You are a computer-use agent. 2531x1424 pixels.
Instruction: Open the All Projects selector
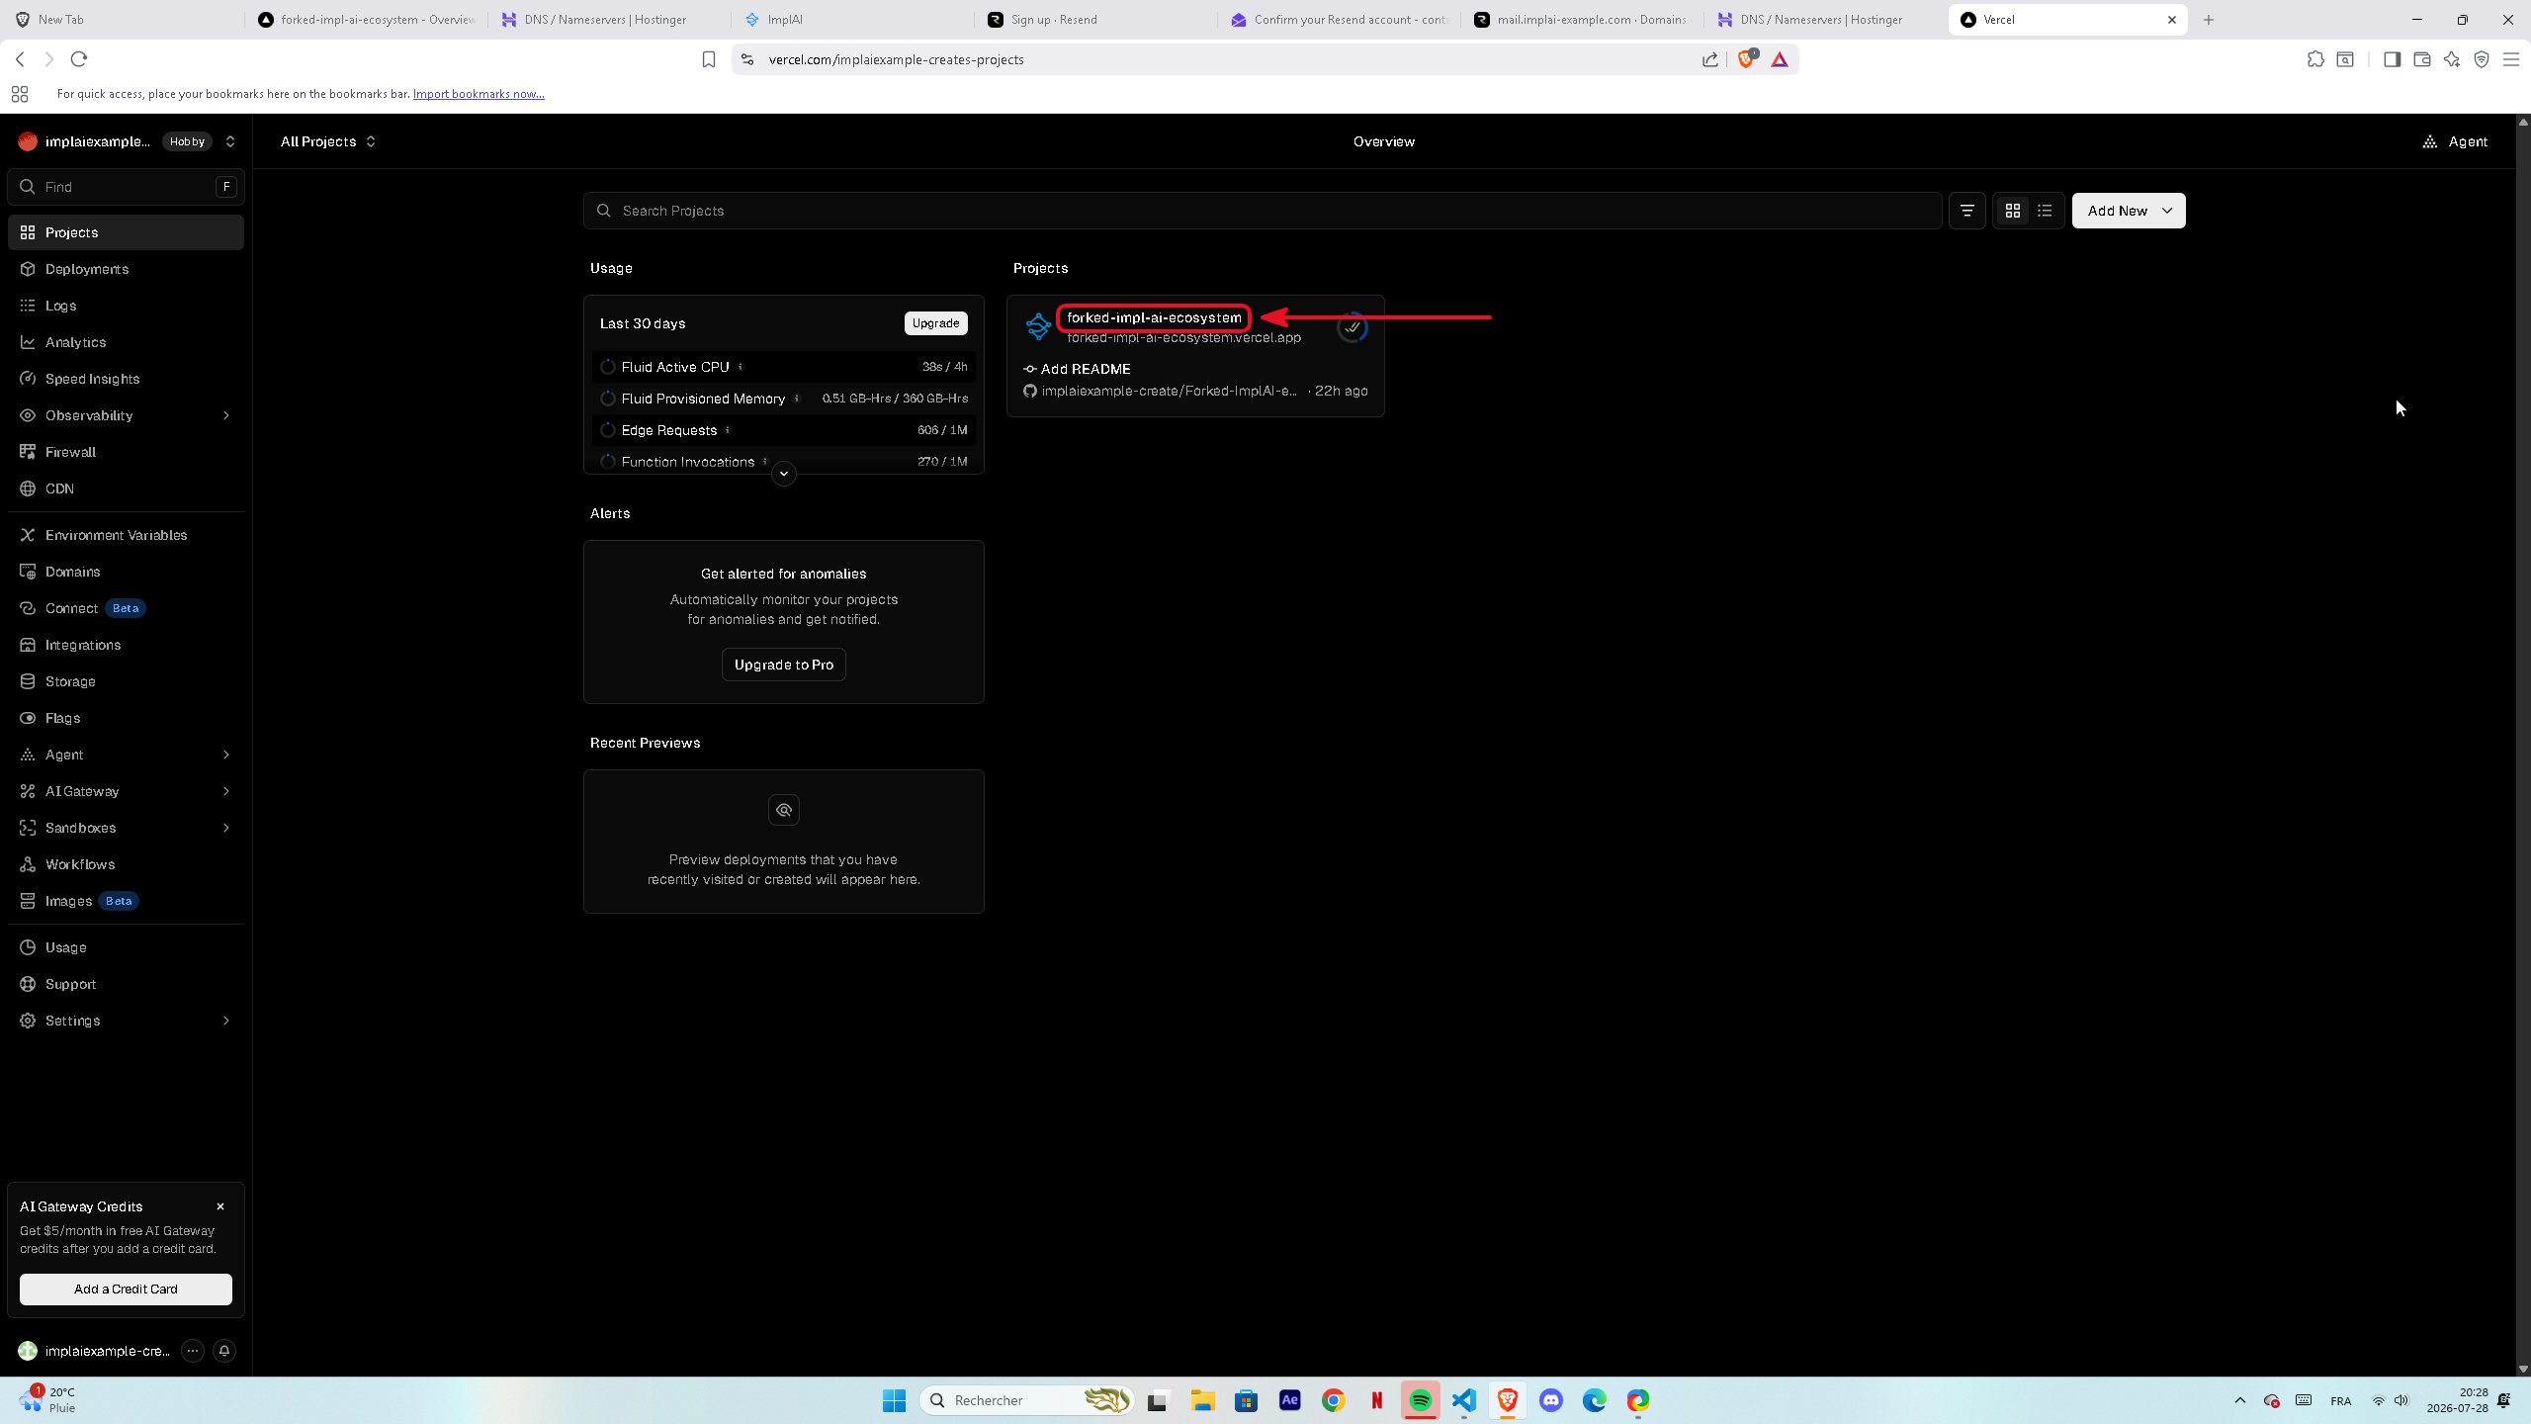(328, 141)
